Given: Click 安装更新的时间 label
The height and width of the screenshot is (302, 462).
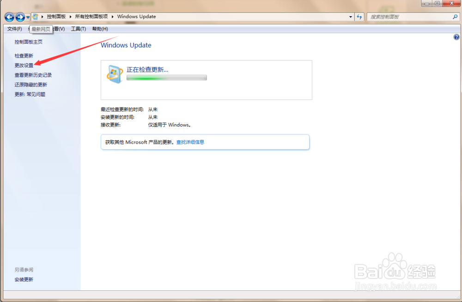Looking at the screenshot, I should (117, 117).
